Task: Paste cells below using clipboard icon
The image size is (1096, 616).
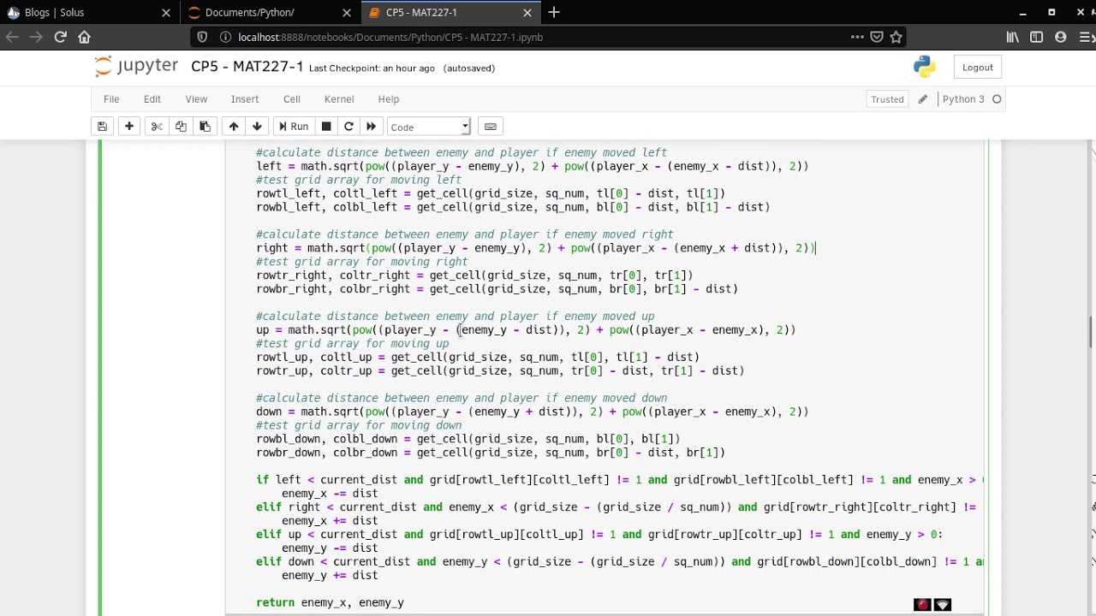Action: point(205,127)
